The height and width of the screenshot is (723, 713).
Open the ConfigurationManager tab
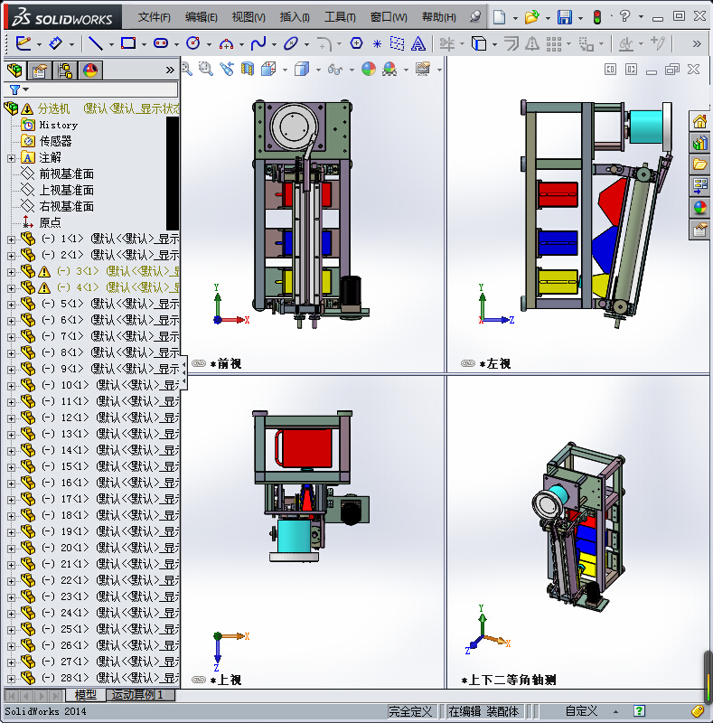pyautogui.click(x=65, y=70)
